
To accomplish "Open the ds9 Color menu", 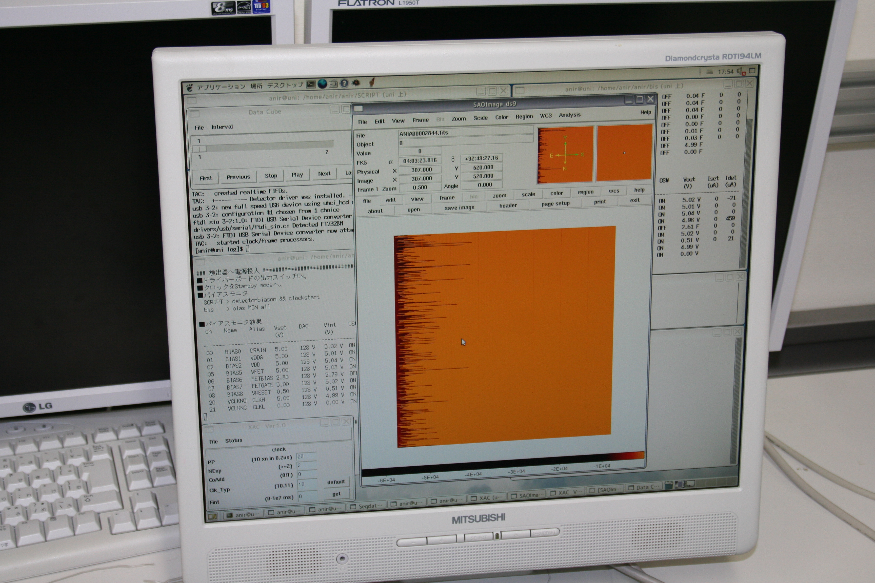I will click(502, 117).
